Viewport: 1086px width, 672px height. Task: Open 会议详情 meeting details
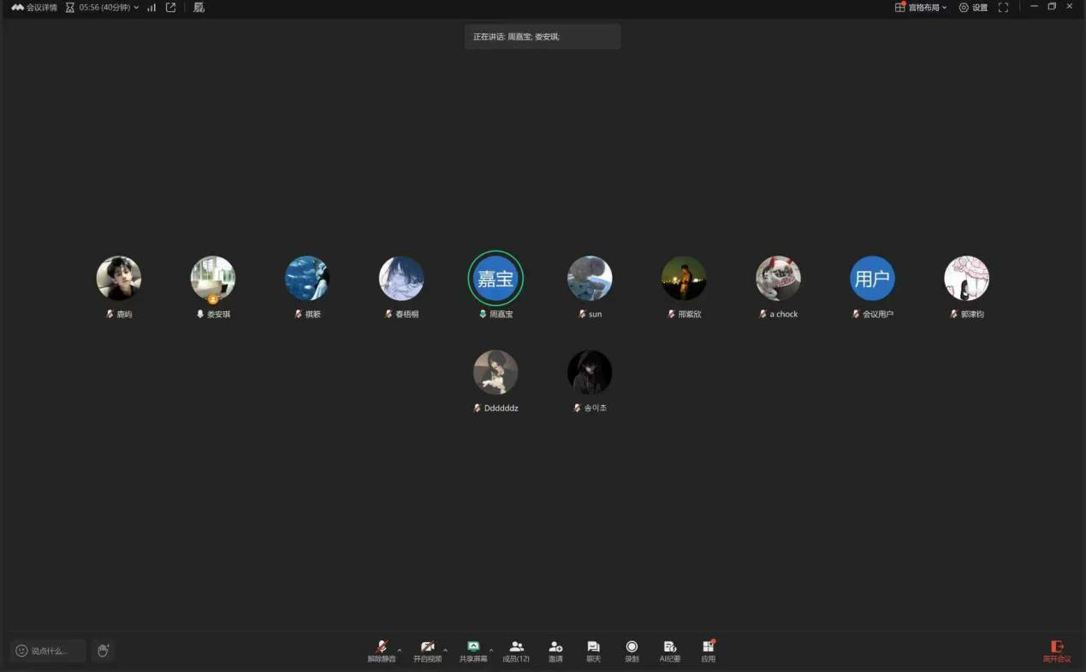point(34,8)
